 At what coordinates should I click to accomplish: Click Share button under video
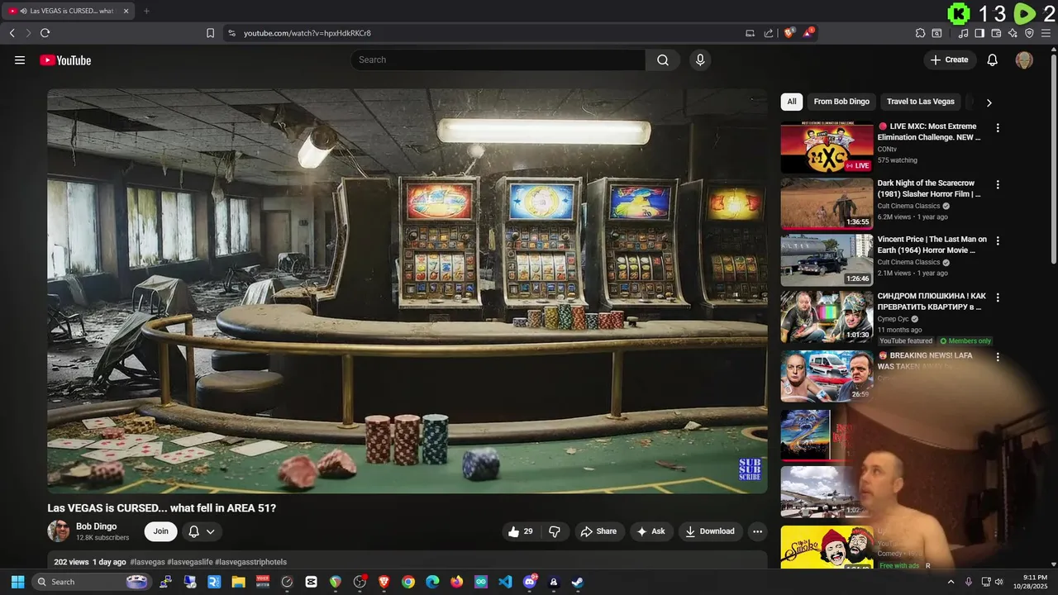tap(598, 531)
